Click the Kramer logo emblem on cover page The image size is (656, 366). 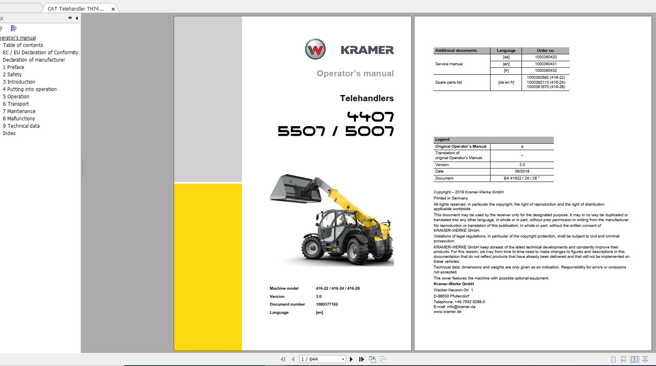(315, 49)
